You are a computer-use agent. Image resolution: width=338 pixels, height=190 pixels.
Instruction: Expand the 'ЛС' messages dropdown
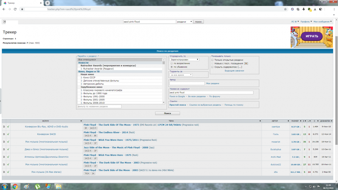pyautogui.click(x=295, y=22)
